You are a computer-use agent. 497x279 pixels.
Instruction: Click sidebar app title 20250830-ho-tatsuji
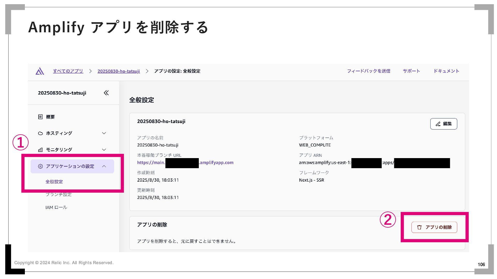[x=62, y=93]
